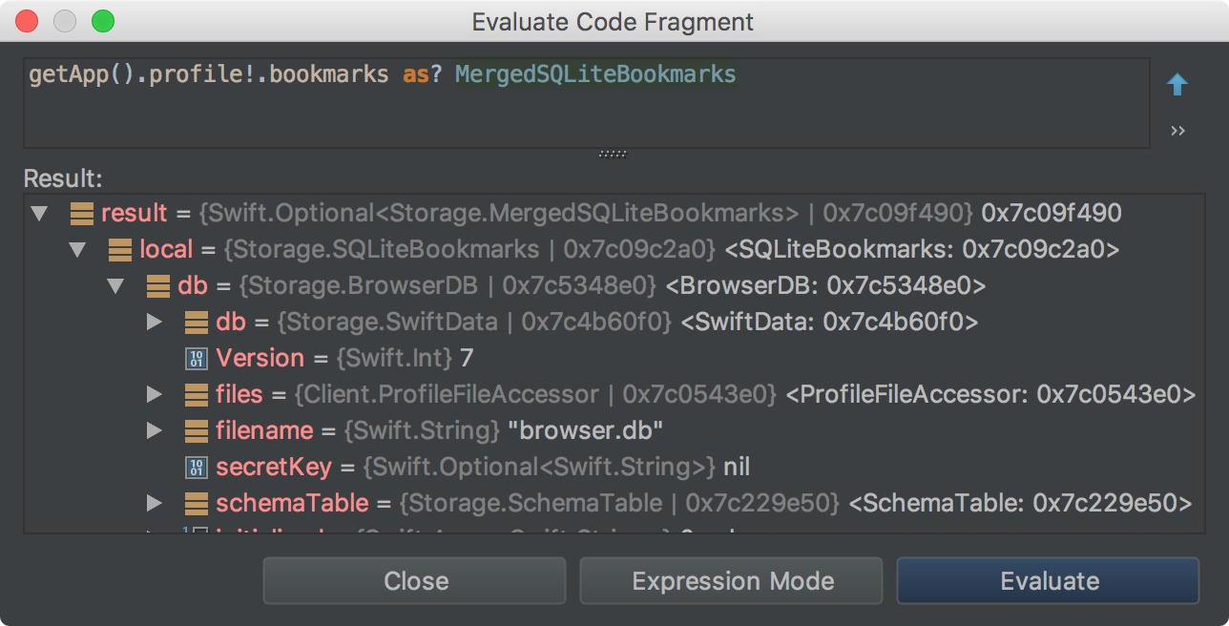Expand the files ProfileFileAccessor node
Screen dimensions: 1229x626
click(154, 394)
